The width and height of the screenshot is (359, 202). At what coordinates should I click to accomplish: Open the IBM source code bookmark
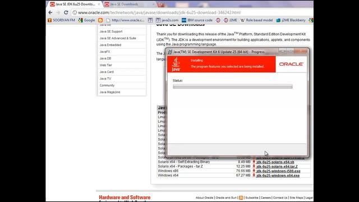[197, 20]
